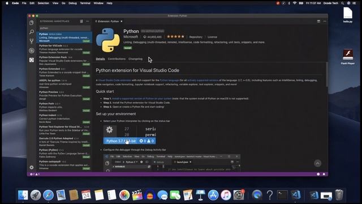Switch to the Changelog tab
The width and height of the screenshot is (362, 204).
136,59
